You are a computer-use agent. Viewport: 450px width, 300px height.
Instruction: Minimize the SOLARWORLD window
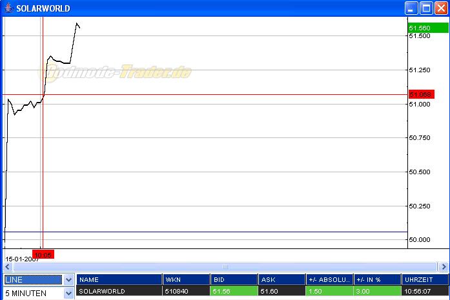411,8
